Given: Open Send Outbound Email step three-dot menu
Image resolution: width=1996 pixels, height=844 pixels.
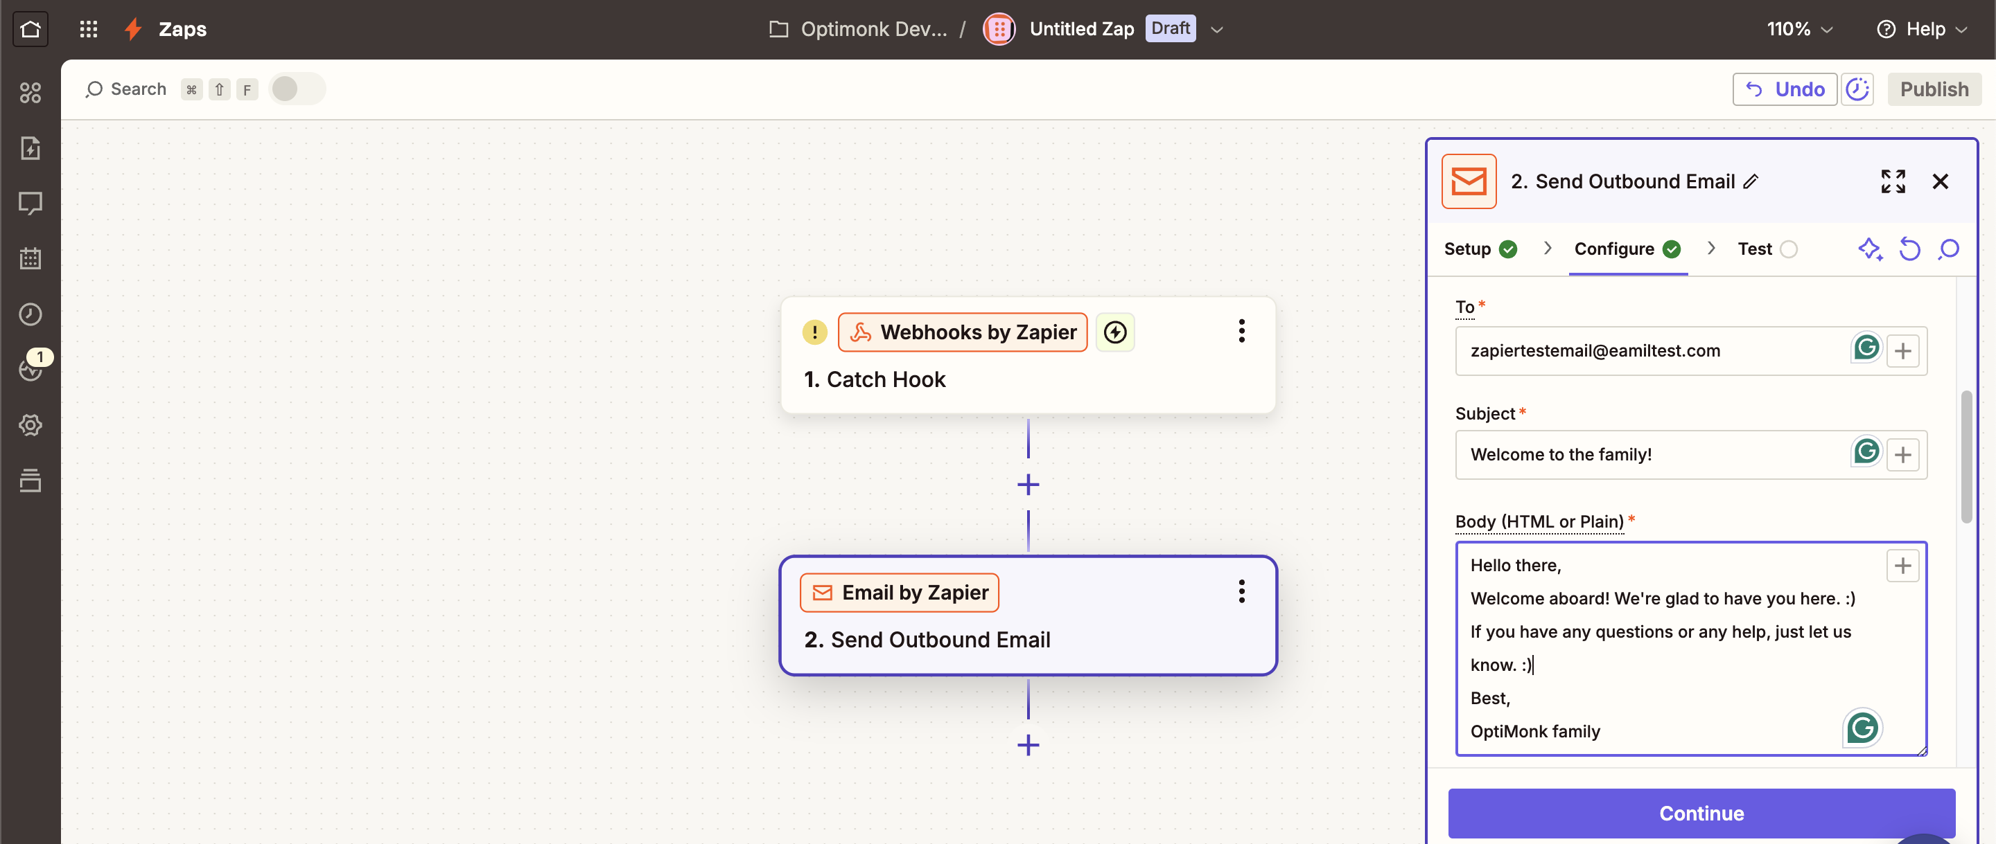Looking at the screenshot, I should coord(1241,591).
